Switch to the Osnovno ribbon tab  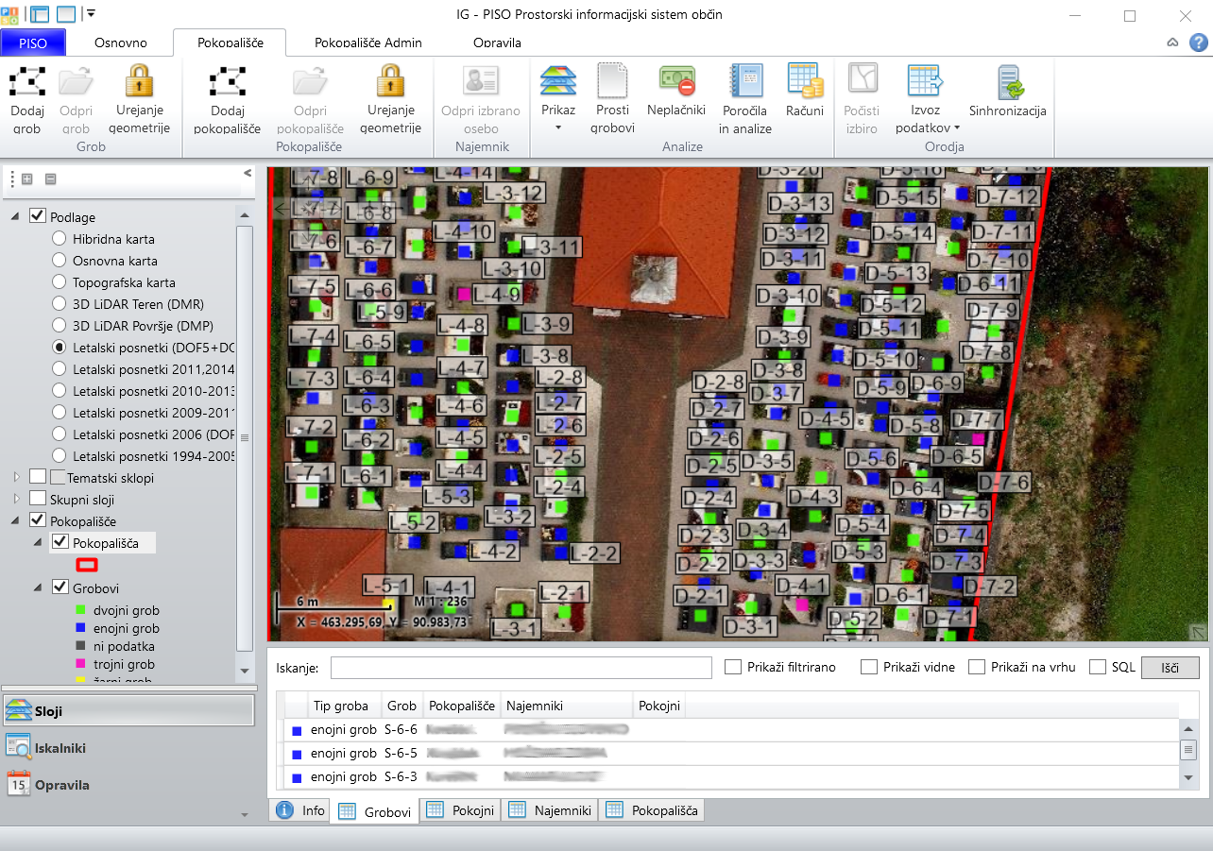(x=120, y=43)
